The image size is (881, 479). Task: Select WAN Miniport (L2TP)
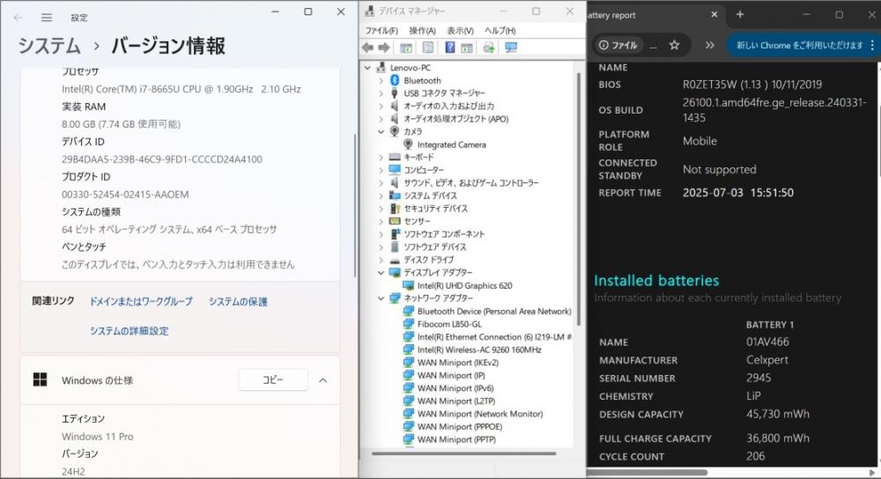[456, 401]
